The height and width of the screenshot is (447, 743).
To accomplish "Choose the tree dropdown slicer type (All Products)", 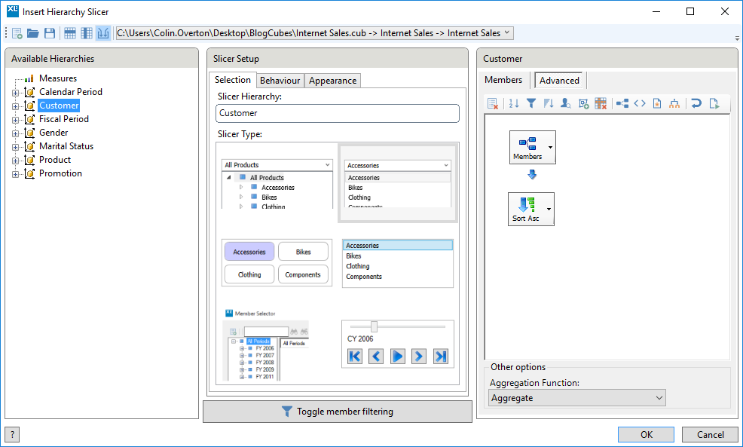I will (277, 183).
